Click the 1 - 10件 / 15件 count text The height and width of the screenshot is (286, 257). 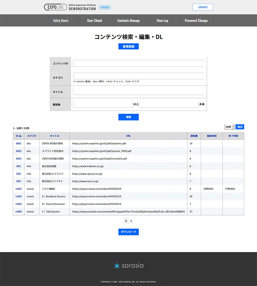tap(21, 128)
